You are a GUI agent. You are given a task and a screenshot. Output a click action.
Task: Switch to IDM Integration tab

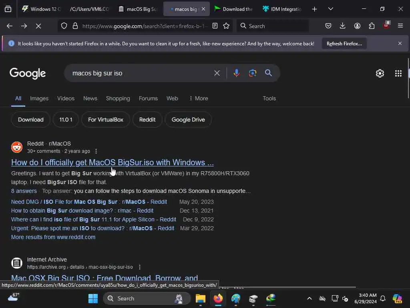(x=282, y=9)
